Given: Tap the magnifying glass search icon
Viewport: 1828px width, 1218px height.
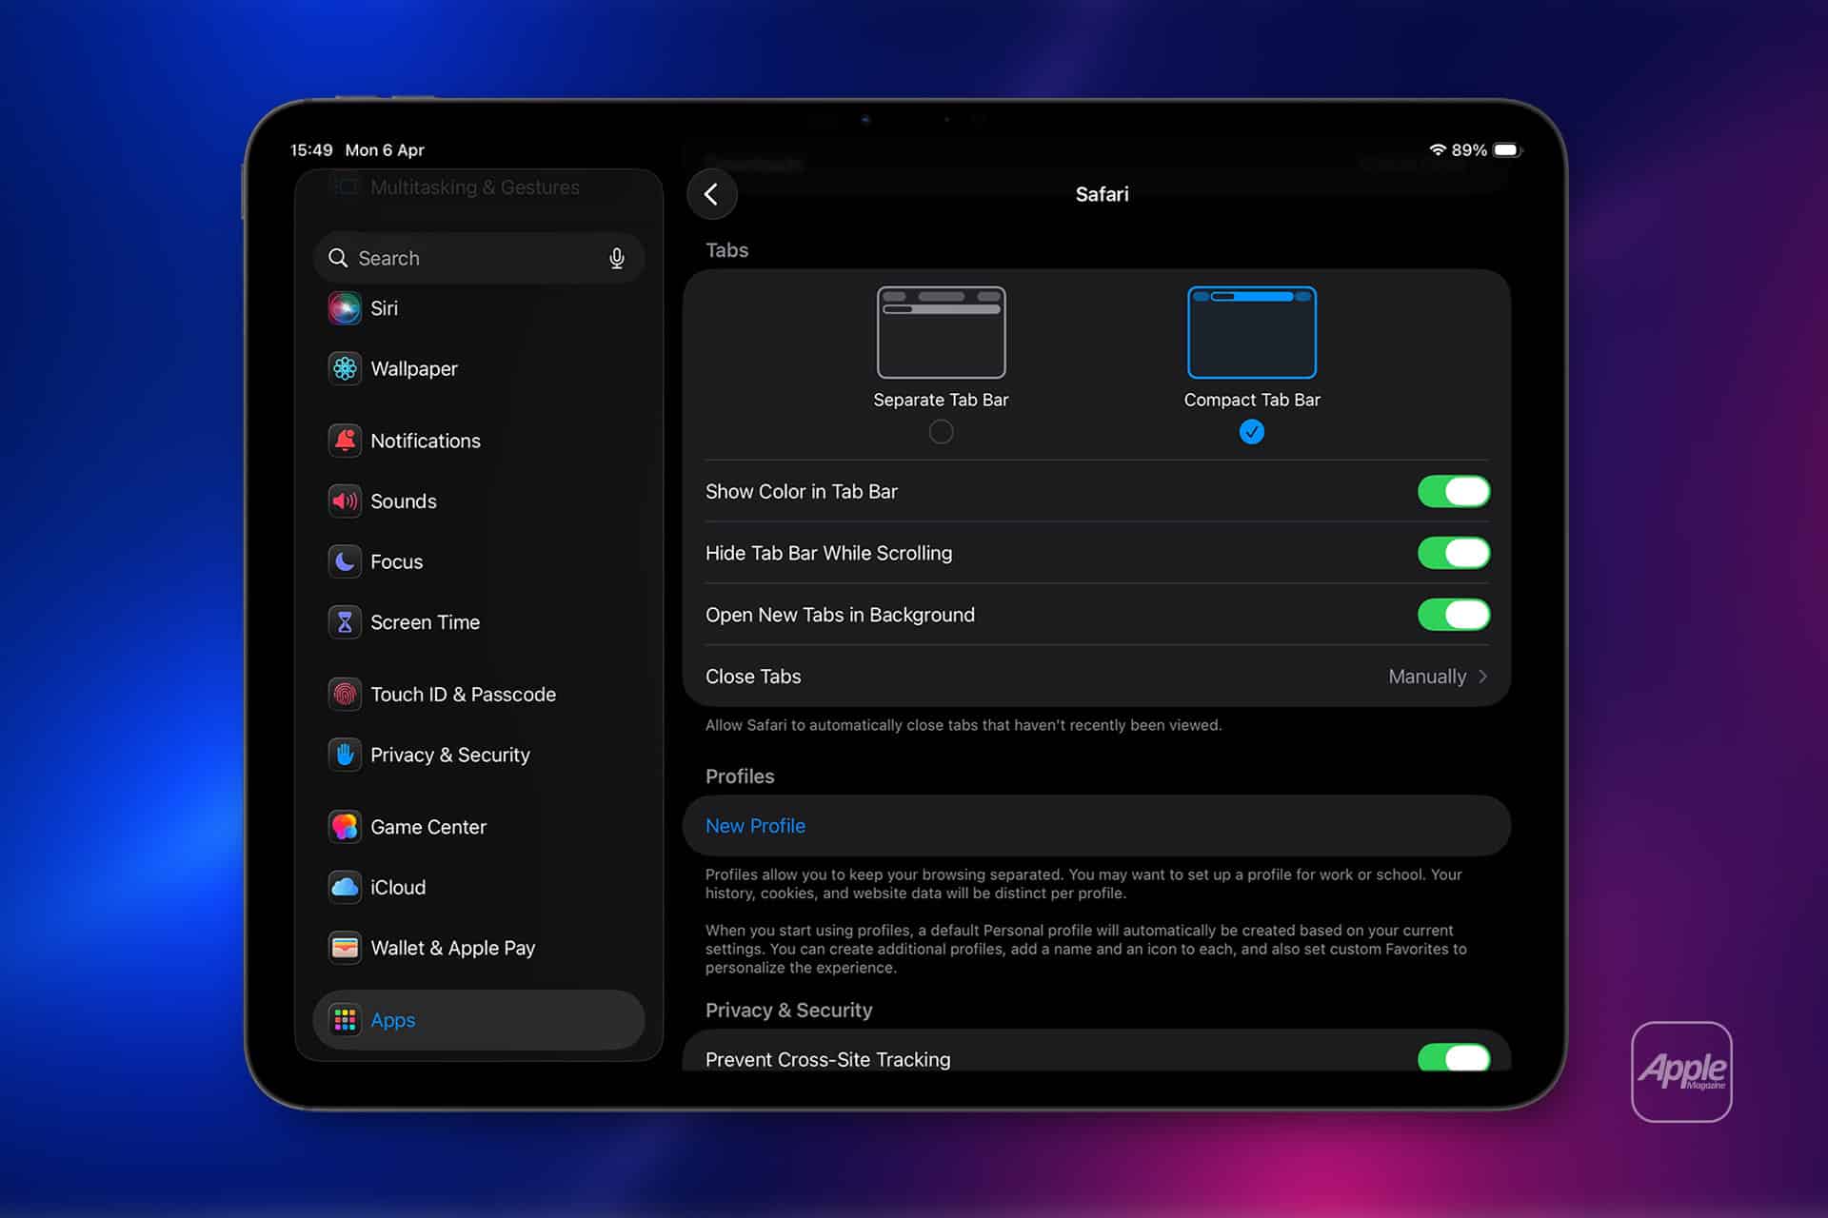Looking at the screenshot, I should (x=337, y=258).
